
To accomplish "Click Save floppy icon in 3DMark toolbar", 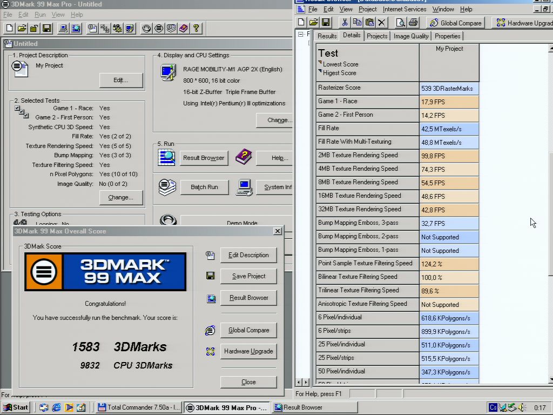I will tap(46, 28).
